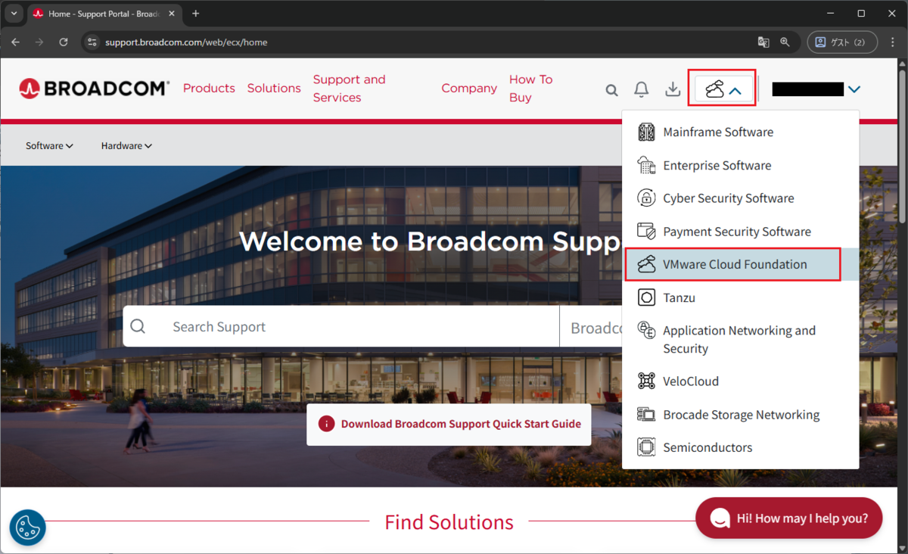Click the Brocade Storage Networking icon

[x=646, y=415]
